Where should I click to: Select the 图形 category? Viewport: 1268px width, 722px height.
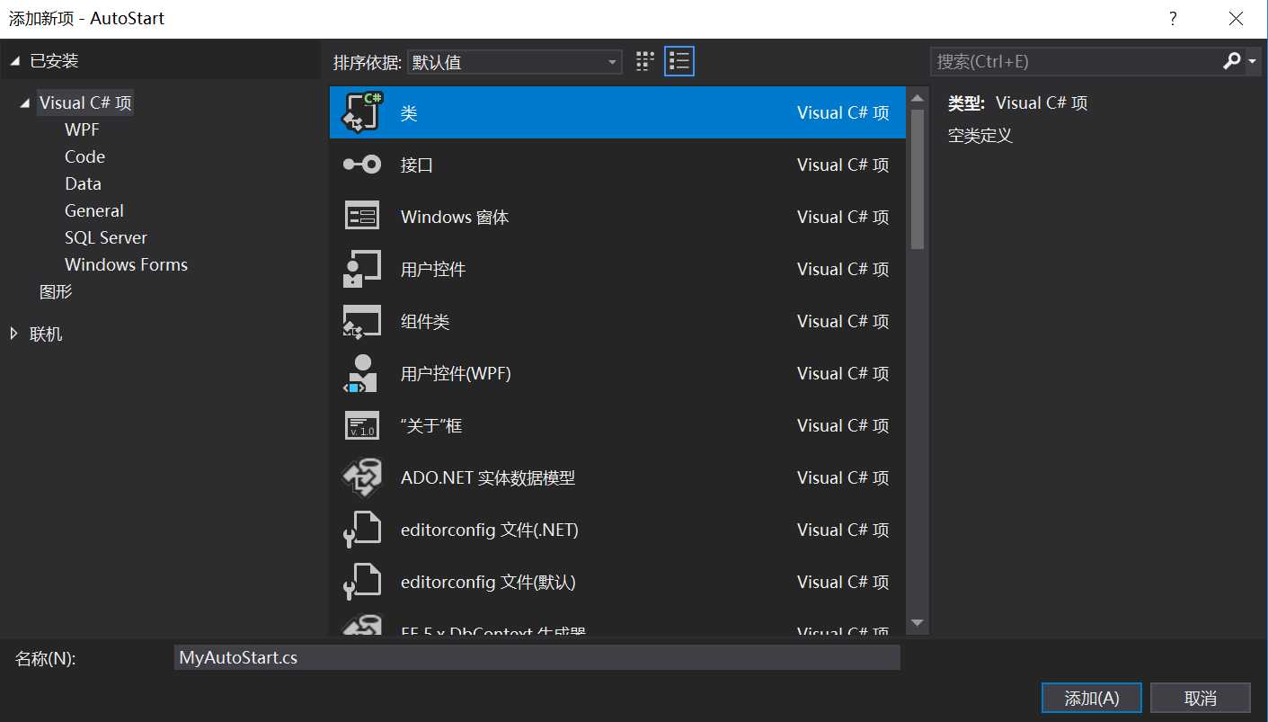point(56,291)
